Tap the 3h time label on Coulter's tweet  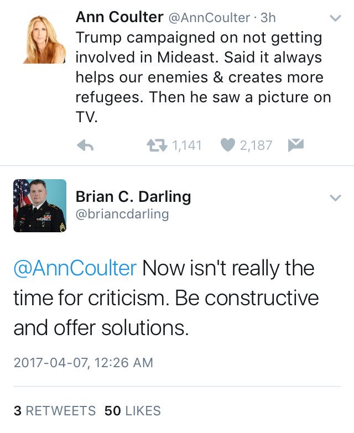[268, 18]
